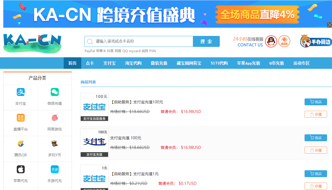Open the 活动专区 nav item
332x190 pixels.
[x=302, y=63]
